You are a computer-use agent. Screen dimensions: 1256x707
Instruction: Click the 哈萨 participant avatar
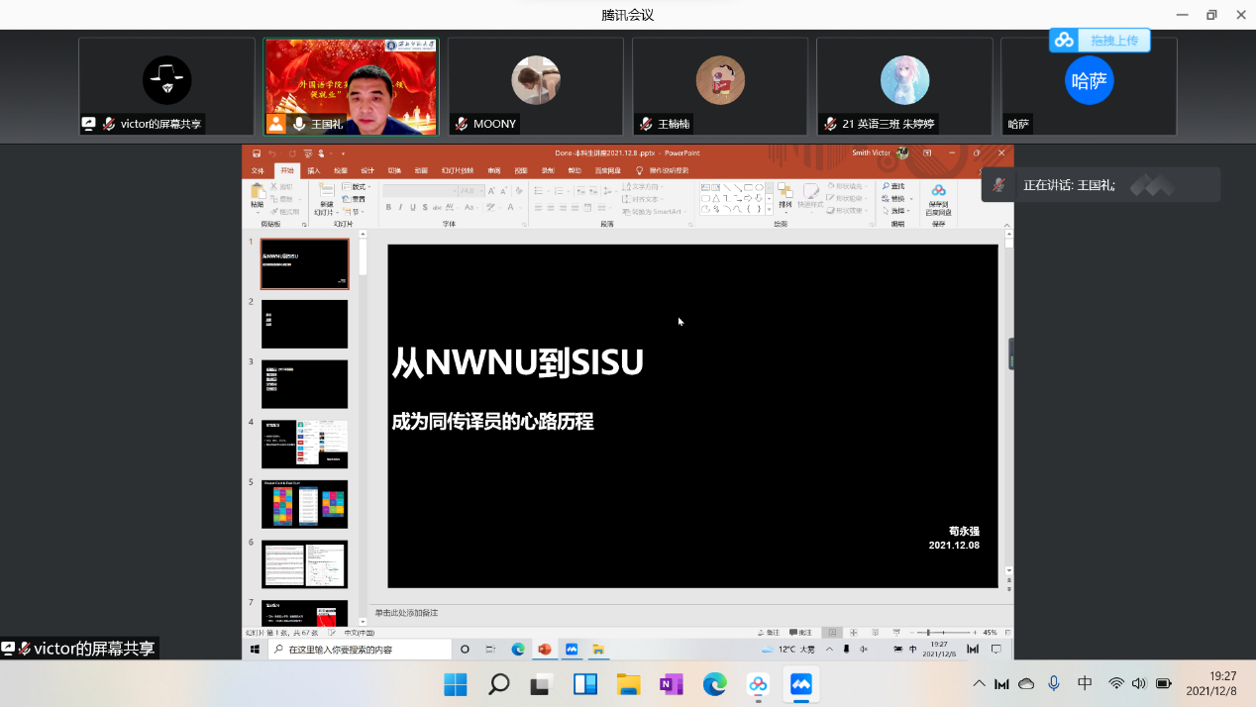point(1089,80)
